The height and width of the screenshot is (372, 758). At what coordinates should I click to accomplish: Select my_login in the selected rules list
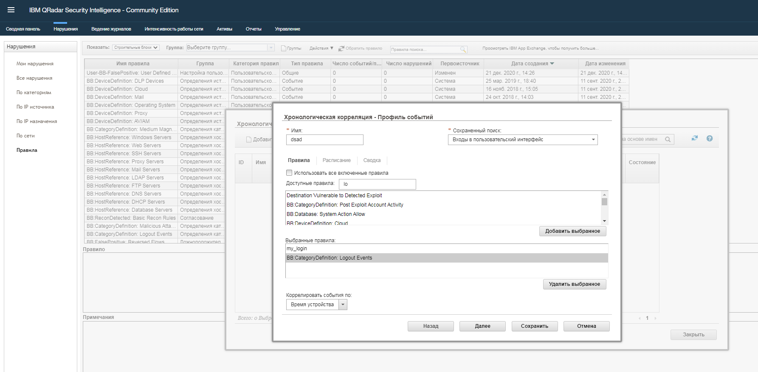click(447, 249)
